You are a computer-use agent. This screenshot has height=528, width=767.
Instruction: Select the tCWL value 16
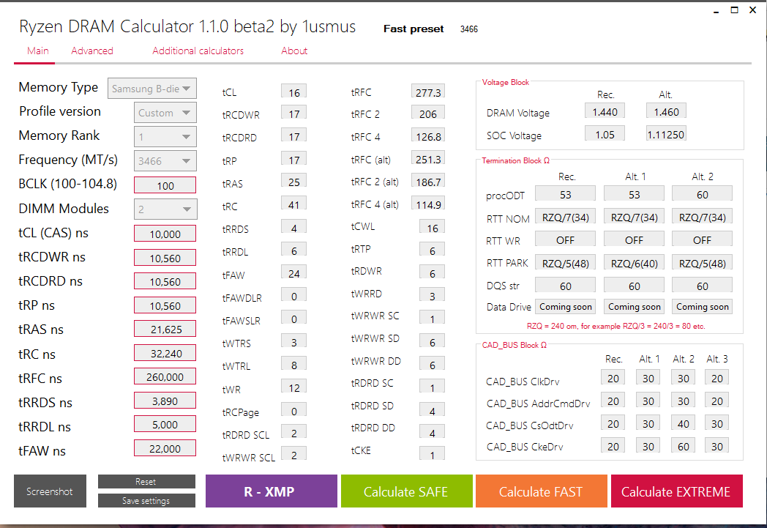point(433,228)
